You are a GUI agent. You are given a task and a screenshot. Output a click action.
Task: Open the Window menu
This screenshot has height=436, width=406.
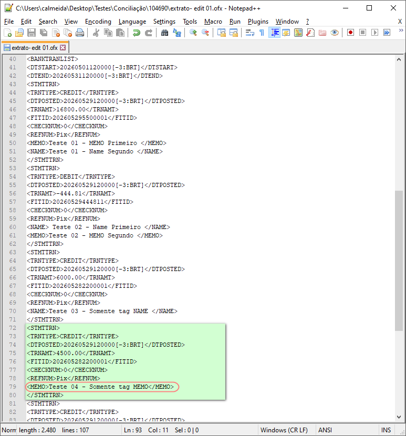pyautogui.click(x=287, y=22)
